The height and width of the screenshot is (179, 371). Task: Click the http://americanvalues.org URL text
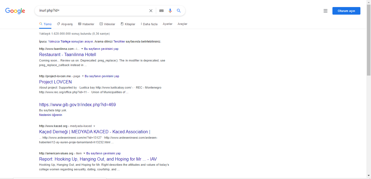point(56,153)
